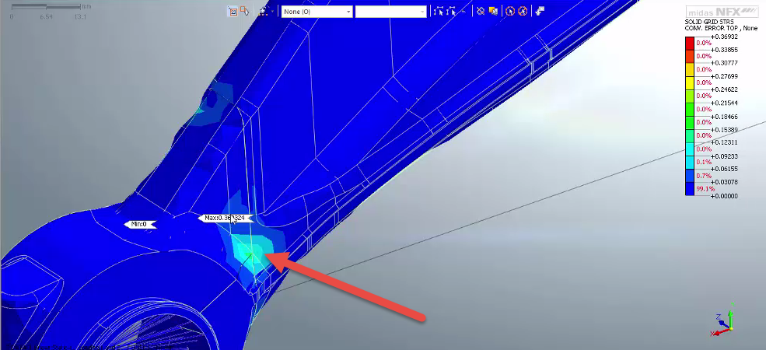The image size is (766, 350).
Task: Click the scale bar ruler at top left
Action: (x=47, y=8)
